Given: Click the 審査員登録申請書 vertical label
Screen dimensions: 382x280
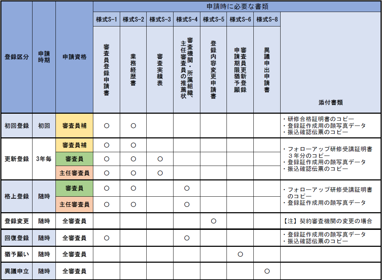Looking at the screenshot, I should pyautogui.click(x=106, y=70).
